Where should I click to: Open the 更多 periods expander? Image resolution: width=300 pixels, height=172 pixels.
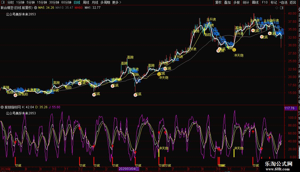tap(117, 2)
